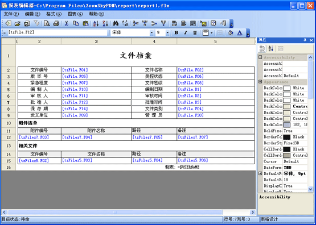Open a report file with folder icon
Image resolution: width=316 pixels, height=225 pixels.
pyautogui.click(x=17, y=23)
